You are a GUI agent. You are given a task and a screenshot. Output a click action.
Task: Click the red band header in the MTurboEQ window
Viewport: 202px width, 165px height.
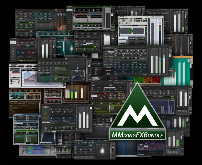pyautogui.click(x=80, y=15)
